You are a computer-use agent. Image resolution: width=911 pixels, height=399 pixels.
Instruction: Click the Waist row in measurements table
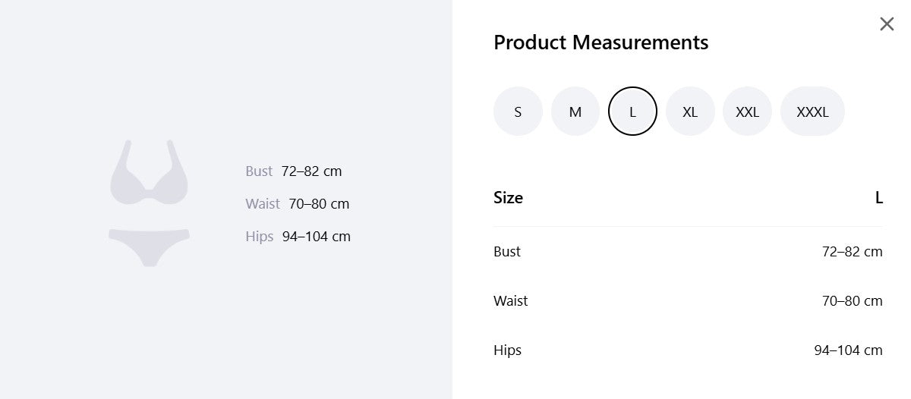tap(688, 301)
